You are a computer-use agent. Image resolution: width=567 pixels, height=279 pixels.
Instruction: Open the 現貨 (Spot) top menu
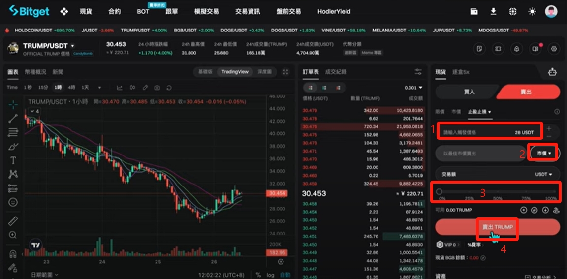click(86, 12)
